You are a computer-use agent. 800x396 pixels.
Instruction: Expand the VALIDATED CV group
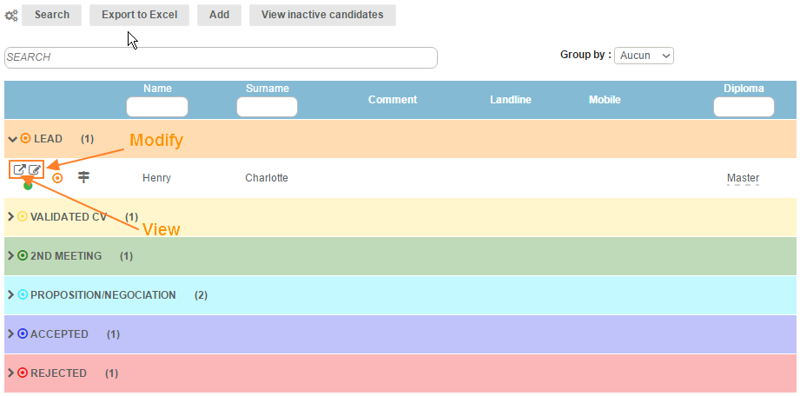[10, 217]
